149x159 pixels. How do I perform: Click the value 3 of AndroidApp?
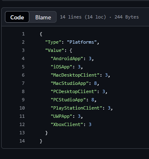click(x=90, y=58)
